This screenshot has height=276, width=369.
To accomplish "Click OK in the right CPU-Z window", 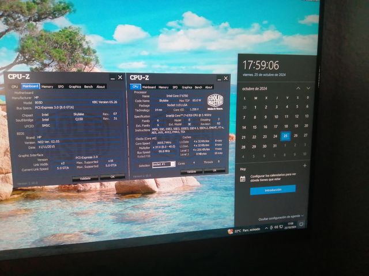I will [214, 171].
